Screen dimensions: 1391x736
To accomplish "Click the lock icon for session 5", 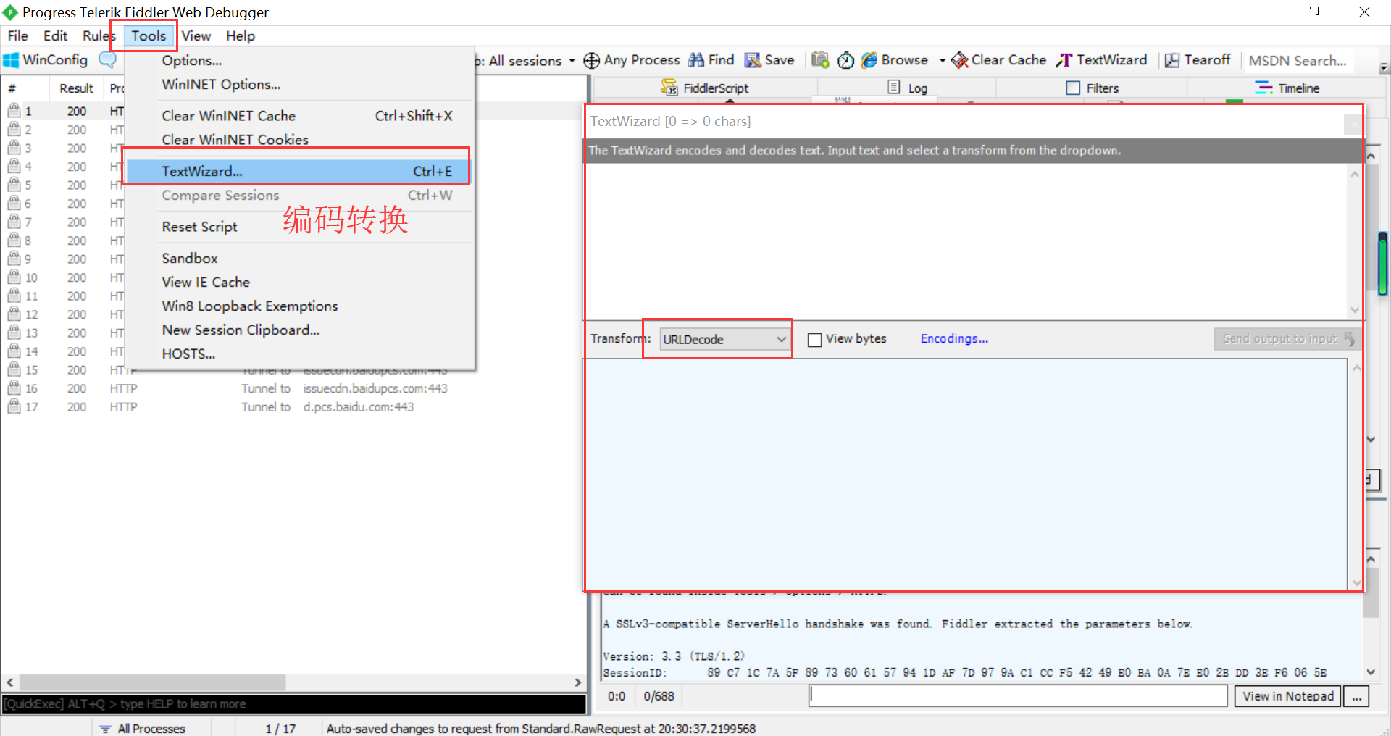I will [14, 185].
